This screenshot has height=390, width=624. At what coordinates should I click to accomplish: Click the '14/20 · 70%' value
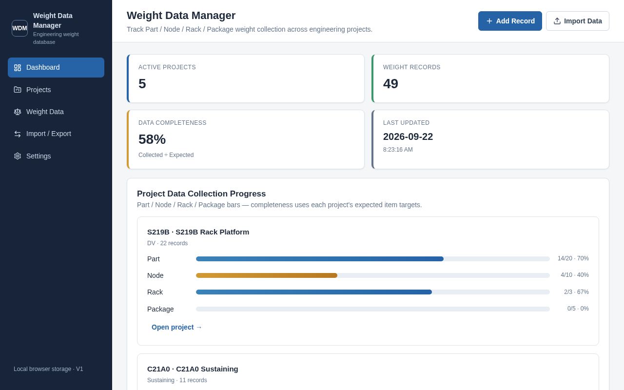(x=573, y=258)
